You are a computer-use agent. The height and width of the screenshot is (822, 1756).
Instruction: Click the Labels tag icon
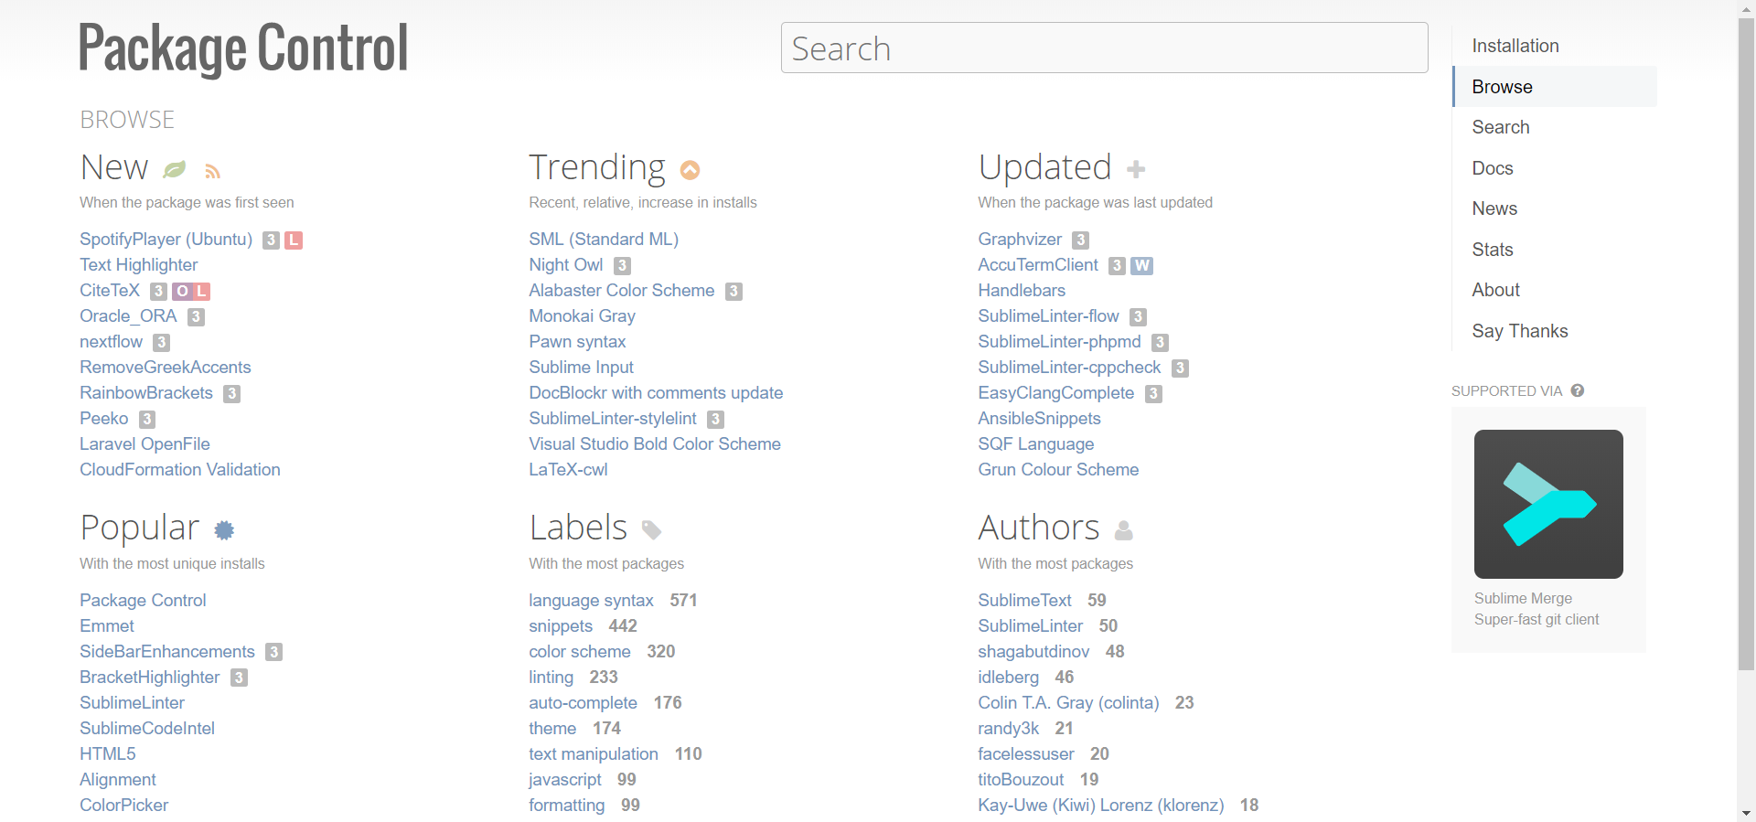pos(651,530)
